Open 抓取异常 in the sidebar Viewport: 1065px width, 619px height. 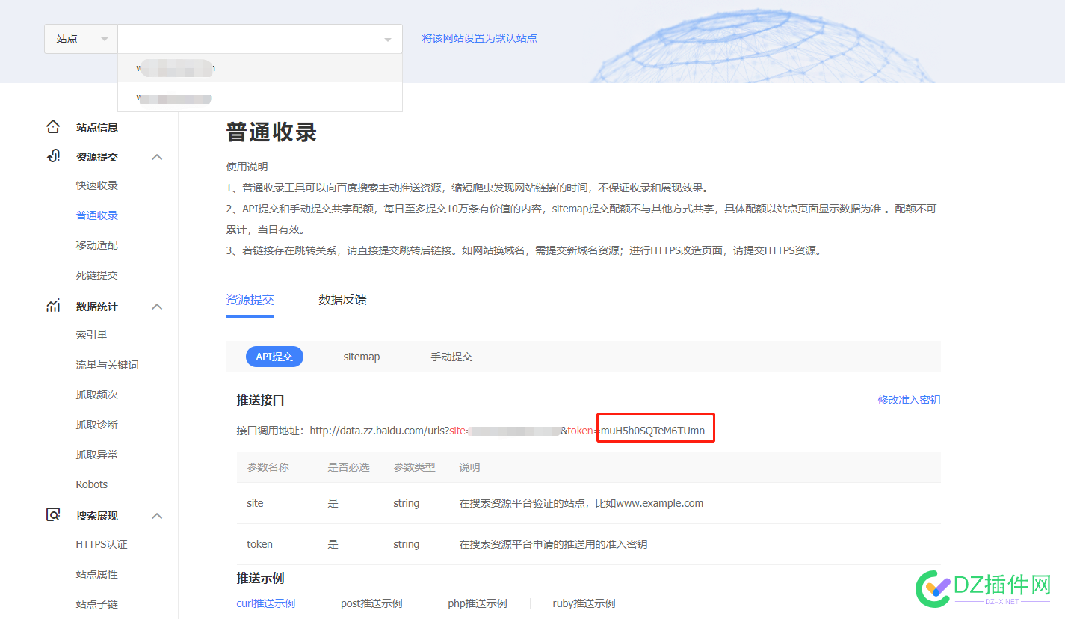97,455
